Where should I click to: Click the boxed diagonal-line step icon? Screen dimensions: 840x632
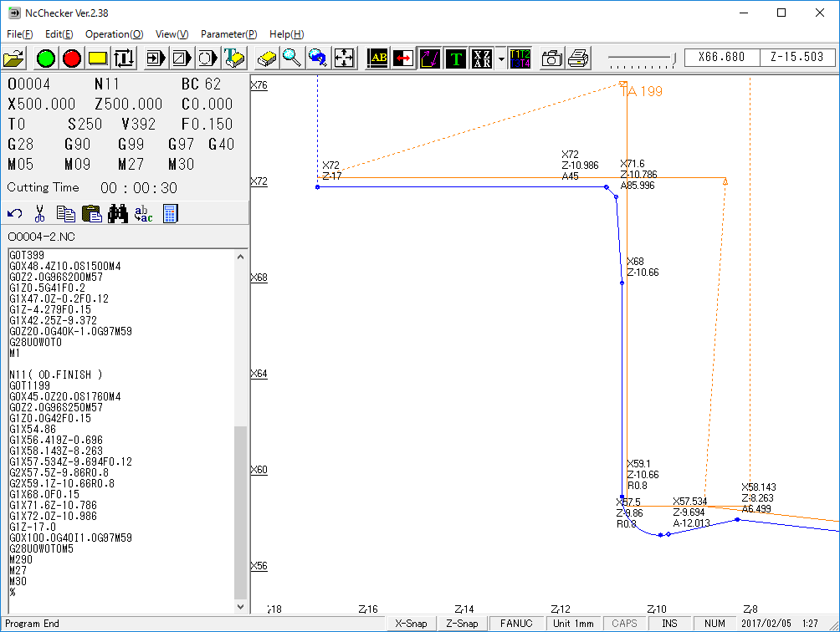(182, 58)
